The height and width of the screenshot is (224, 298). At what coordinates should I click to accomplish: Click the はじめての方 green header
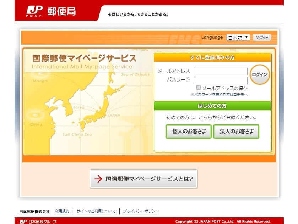(x=212, y=106)
